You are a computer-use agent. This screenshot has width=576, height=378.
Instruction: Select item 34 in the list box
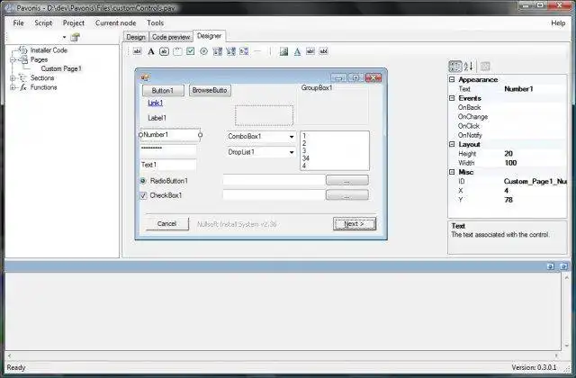(x=306, y=158)
